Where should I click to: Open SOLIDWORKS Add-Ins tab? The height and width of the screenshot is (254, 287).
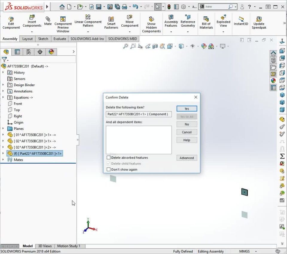87,39
